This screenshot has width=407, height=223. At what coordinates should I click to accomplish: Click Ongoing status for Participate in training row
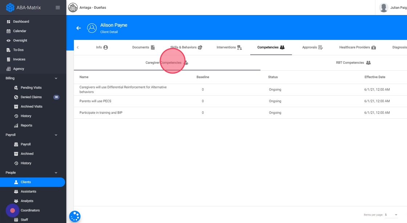[x=275, y=113]
